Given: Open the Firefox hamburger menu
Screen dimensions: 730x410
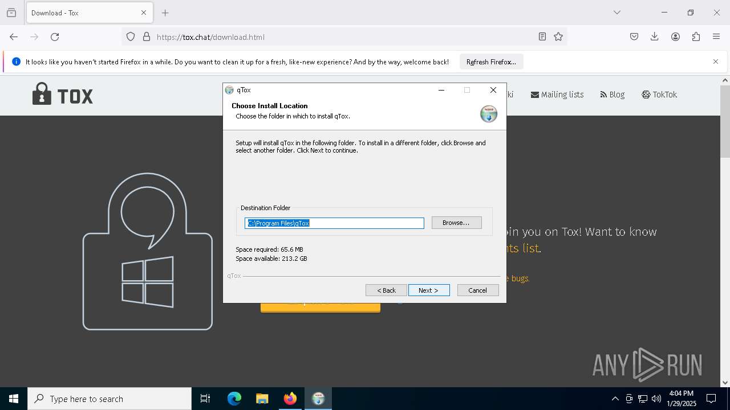Looking at the screenshot, I should pyautogui.click(x=716, y=37).
